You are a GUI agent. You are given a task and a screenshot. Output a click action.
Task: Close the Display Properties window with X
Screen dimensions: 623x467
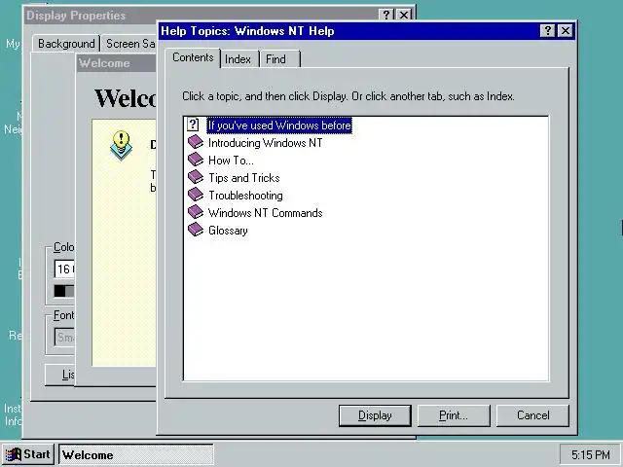pyautogui.click(x=404, y=16)
